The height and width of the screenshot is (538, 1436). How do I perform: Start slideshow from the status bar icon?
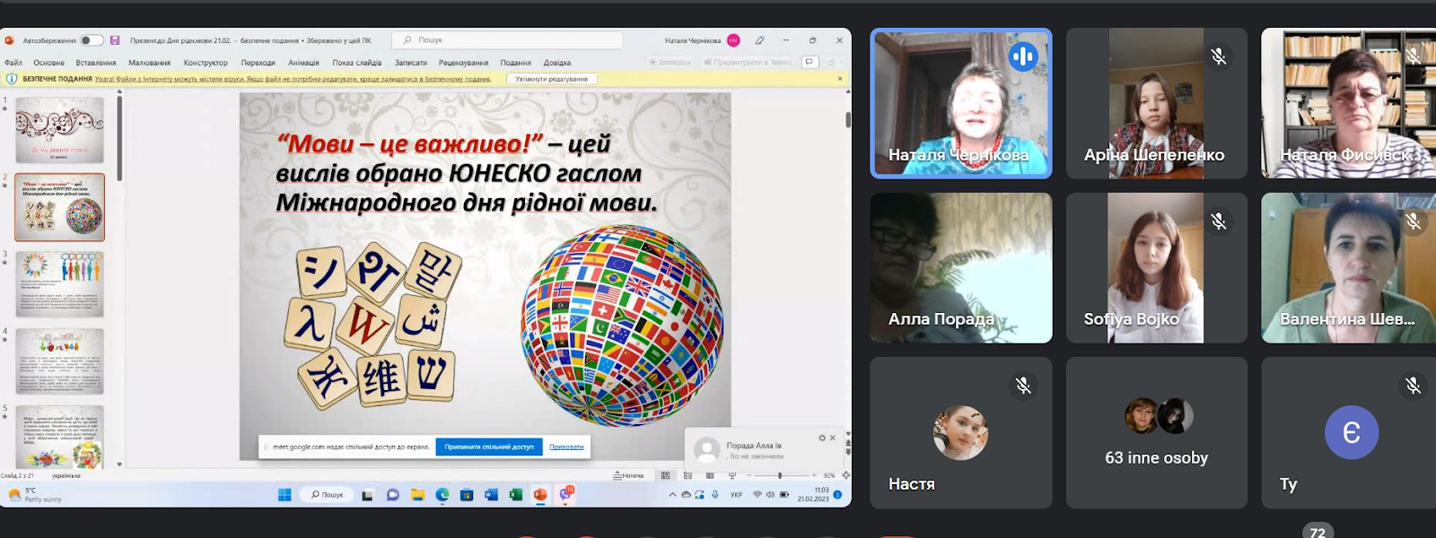point(731,475)
